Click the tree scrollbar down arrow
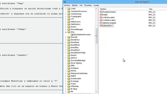The image size is (167, 94). 96,92
